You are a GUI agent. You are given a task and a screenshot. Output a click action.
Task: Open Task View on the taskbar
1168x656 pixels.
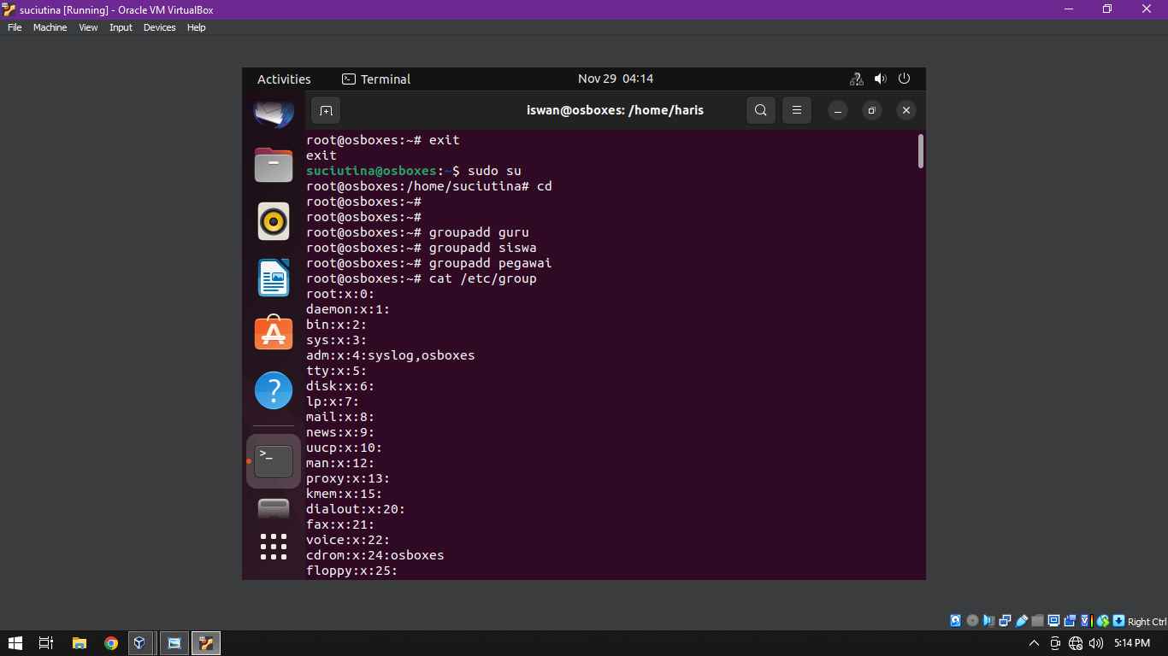46,643
